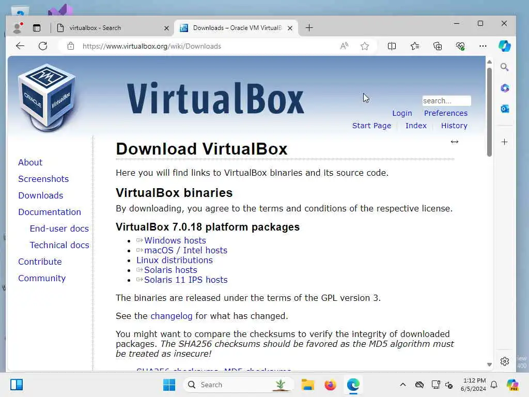Switch to the virtualbox - Search tab
The width and height of the screenshot is (529, 397).
(x=112, y=28)
